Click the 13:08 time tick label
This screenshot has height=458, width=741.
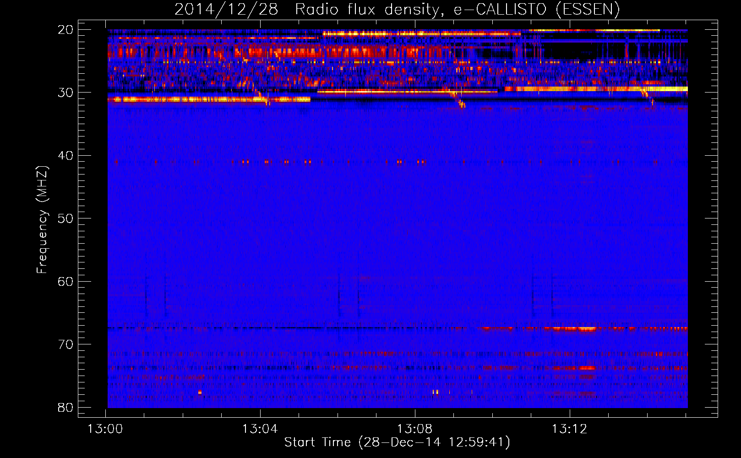415,429
